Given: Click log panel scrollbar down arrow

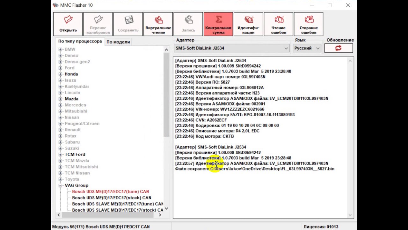Looking at the screenshot, I should (x=350, y=215).
